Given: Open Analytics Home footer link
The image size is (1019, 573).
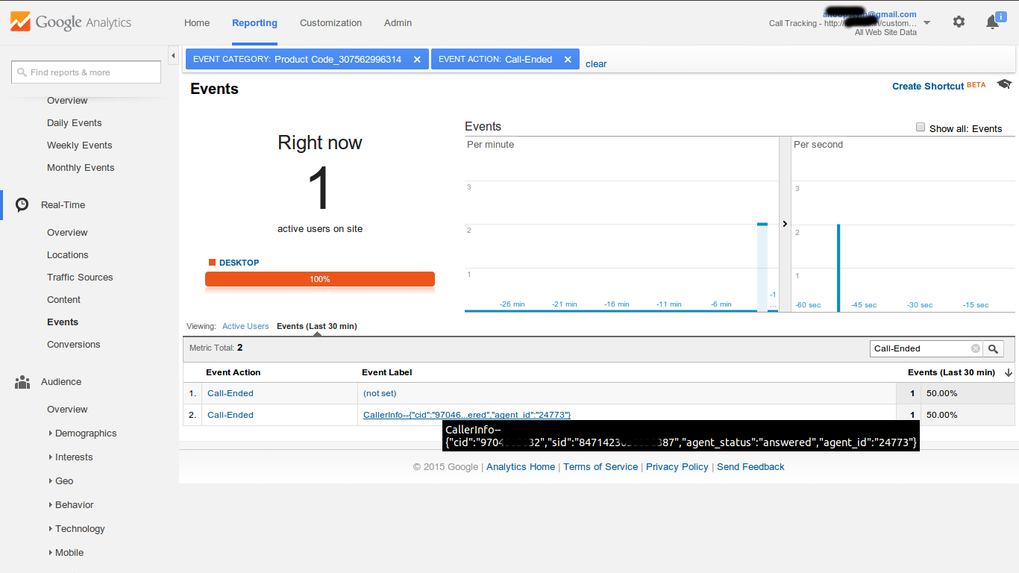Looking at the screenshot, I should 521,467.
